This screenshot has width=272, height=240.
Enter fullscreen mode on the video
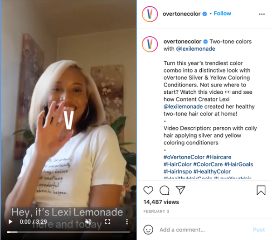107,221
